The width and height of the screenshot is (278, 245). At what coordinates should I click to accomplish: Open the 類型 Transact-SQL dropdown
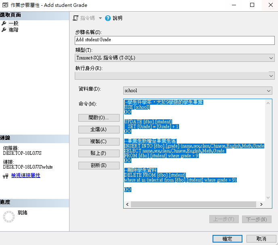pyautogui.click(x=175, y=58)
